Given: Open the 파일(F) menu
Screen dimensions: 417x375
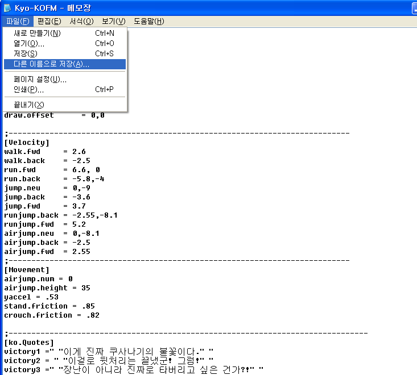Looking at the screenshot, I should pos(18,21).
